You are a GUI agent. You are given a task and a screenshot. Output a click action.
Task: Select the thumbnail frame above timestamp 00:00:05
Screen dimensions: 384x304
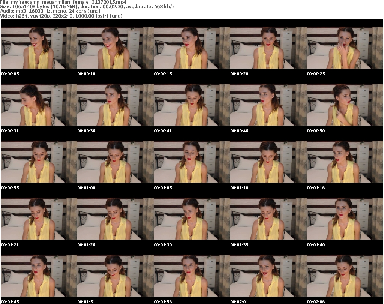click(x=39, y=48)
